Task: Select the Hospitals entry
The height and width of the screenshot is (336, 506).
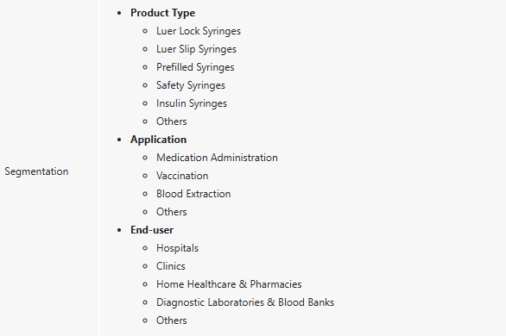Action: pos(177,248)
